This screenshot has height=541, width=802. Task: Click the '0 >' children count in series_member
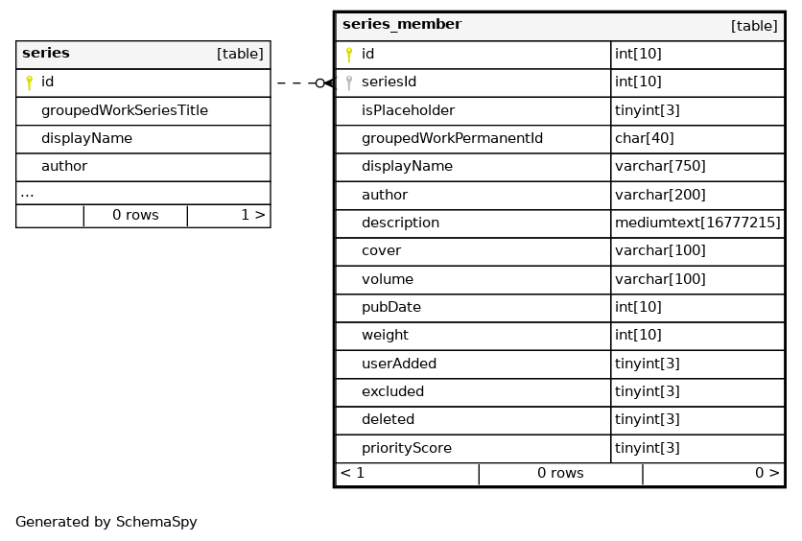tap(767, 473)
